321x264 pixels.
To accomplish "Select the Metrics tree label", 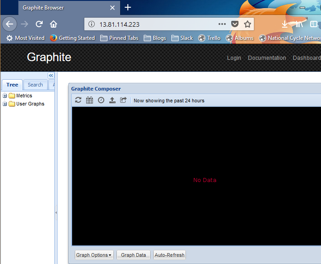I will point(24,96).
